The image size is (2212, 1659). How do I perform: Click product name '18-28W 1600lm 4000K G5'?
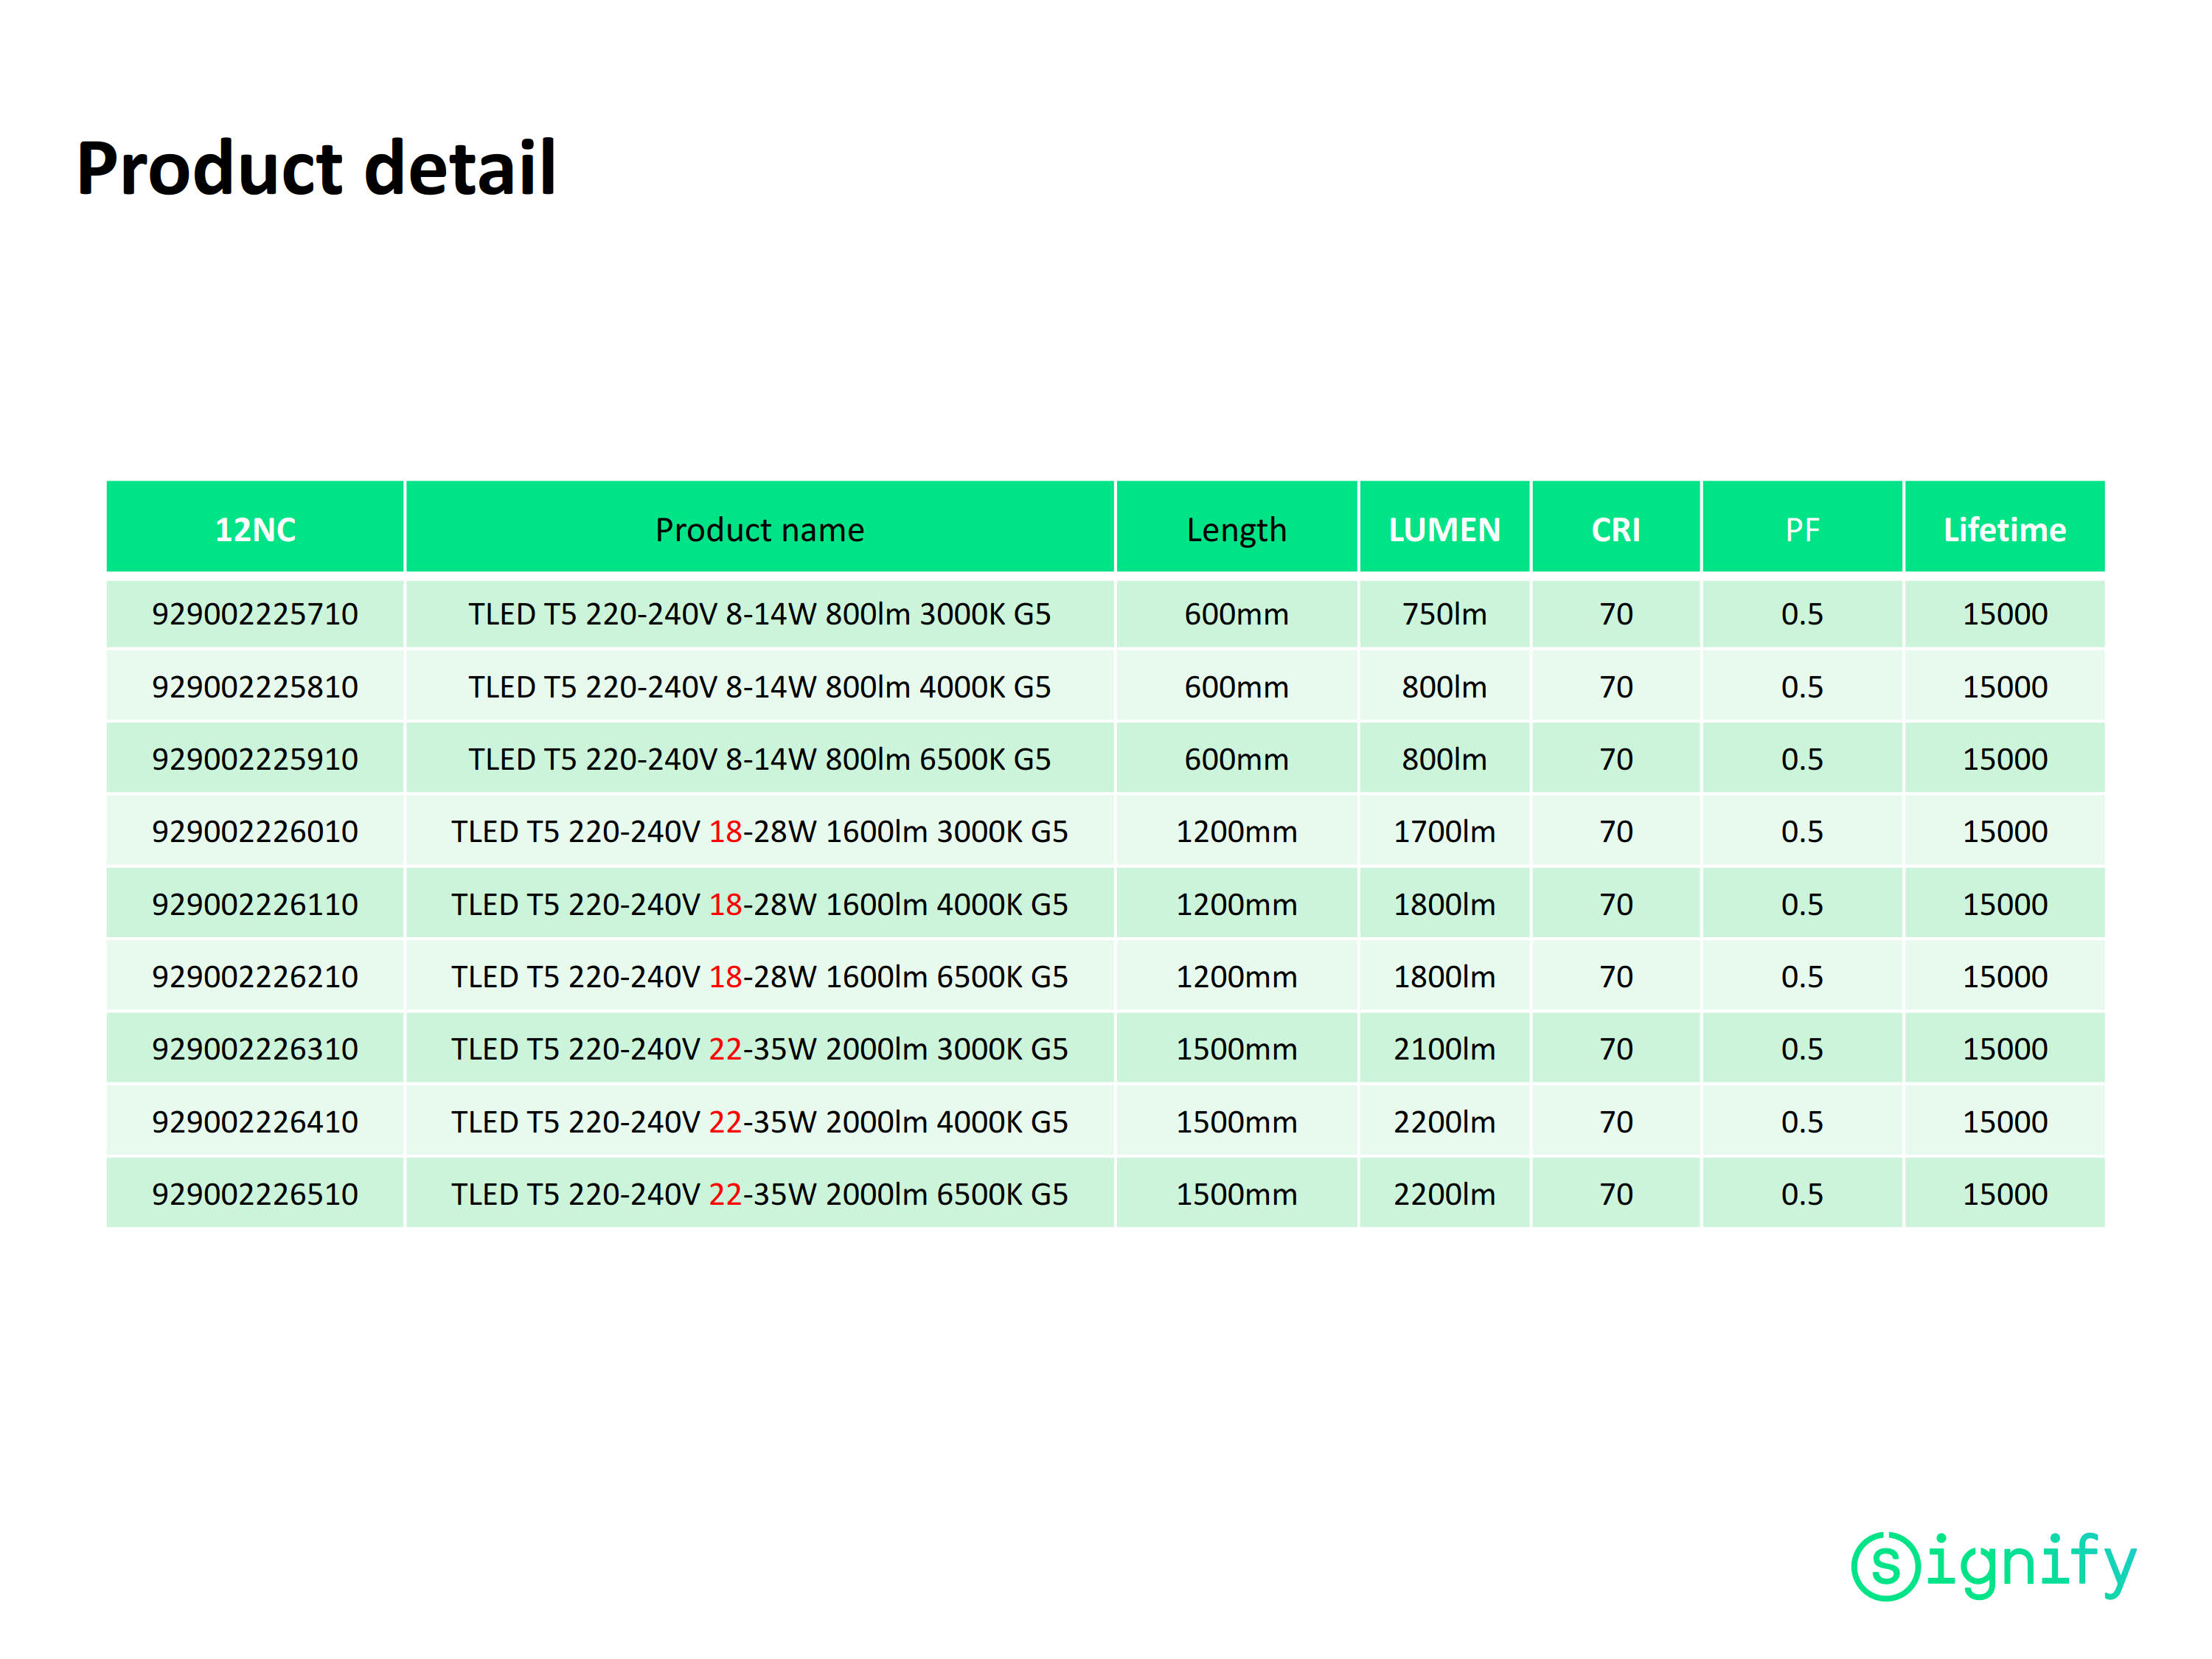click(x=760, y=904)
